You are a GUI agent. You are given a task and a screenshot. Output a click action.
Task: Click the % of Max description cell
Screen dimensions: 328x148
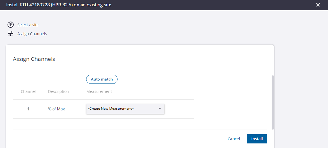(x=56, y=109)
